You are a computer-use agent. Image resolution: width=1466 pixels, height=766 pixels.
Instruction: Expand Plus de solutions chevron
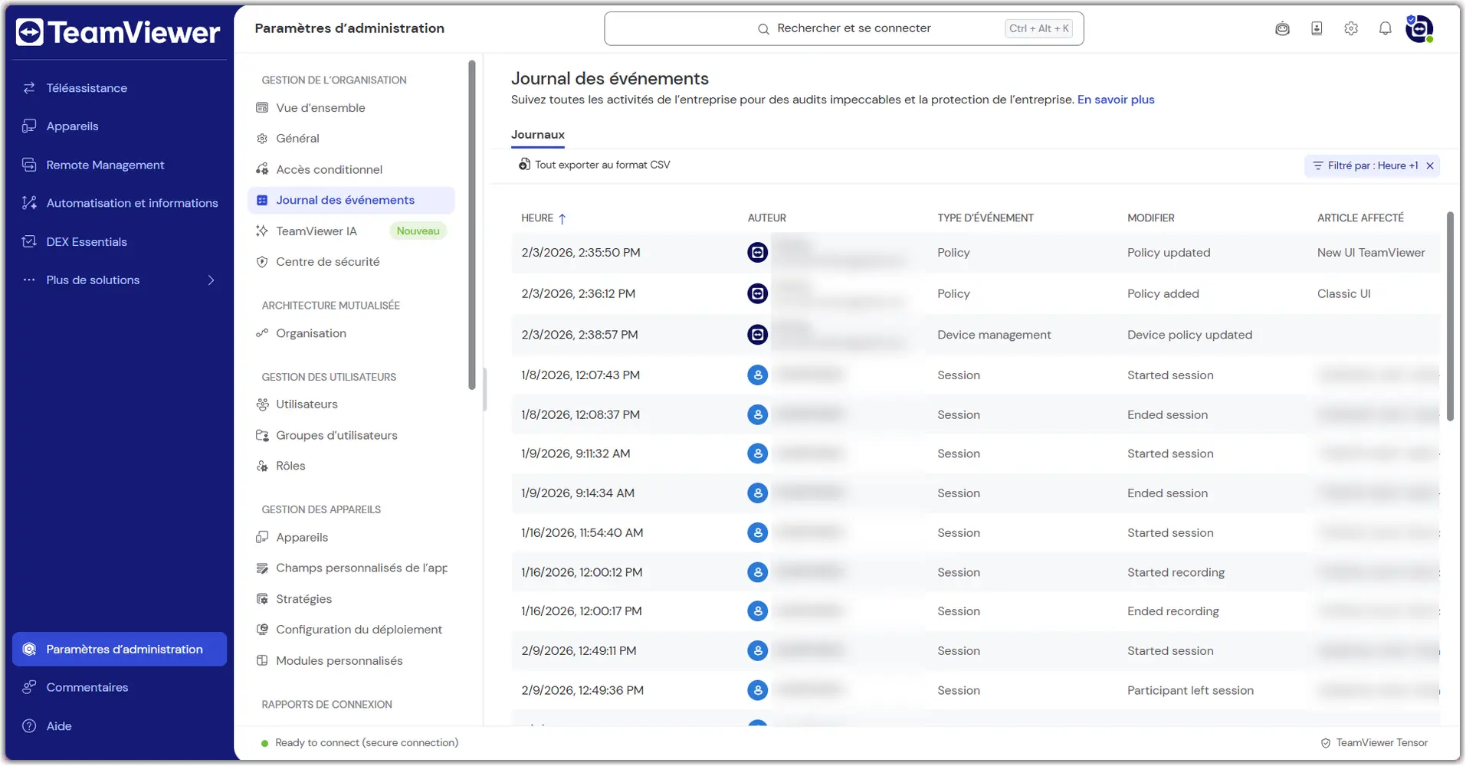tap(211, 280)
